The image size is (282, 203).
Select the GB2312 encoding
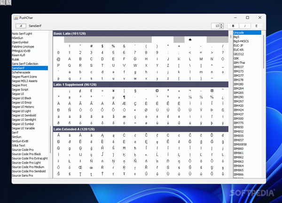[x=239, y=54]
